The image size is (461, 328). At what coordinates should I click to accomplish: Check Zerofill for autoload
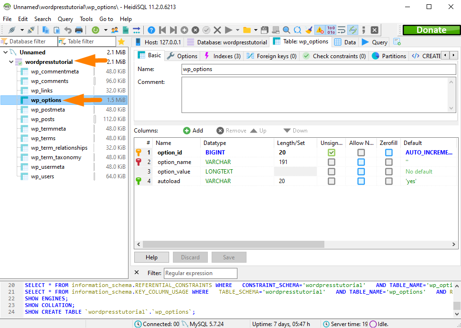tap(389, 181)
